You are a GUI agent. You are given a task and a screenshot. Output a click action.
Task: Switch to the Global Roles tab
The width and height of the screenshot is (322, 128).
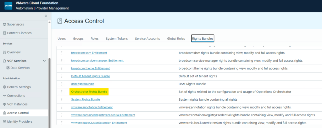(x=176, y=39)
